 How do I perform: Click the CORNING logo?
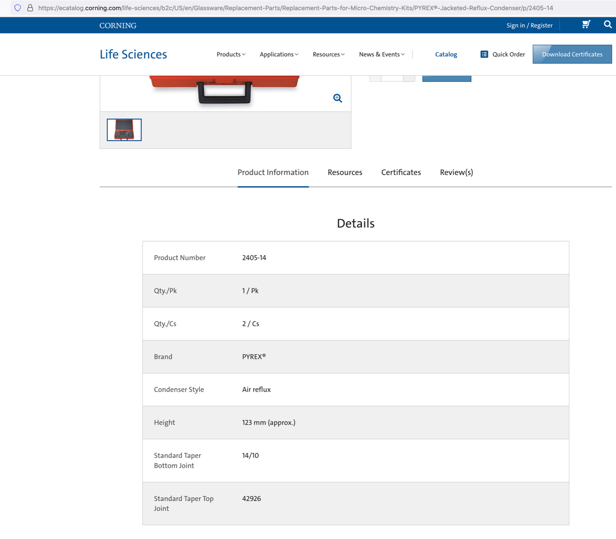[x=118, y=25]
